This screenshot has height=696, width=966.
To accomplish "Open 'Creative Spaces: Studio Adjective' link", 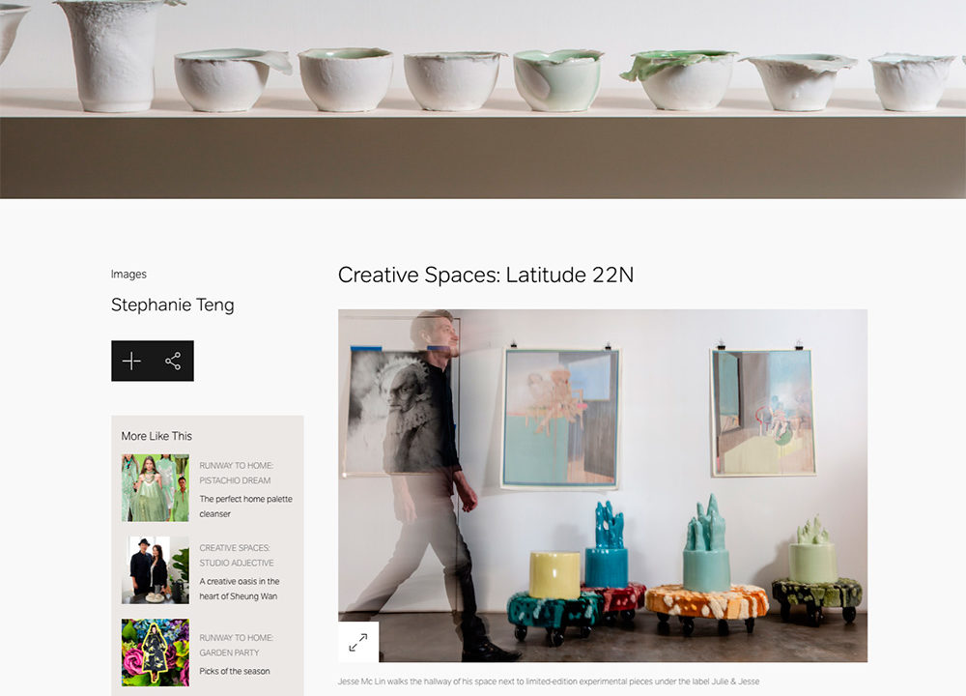I will tap(236, 556).
